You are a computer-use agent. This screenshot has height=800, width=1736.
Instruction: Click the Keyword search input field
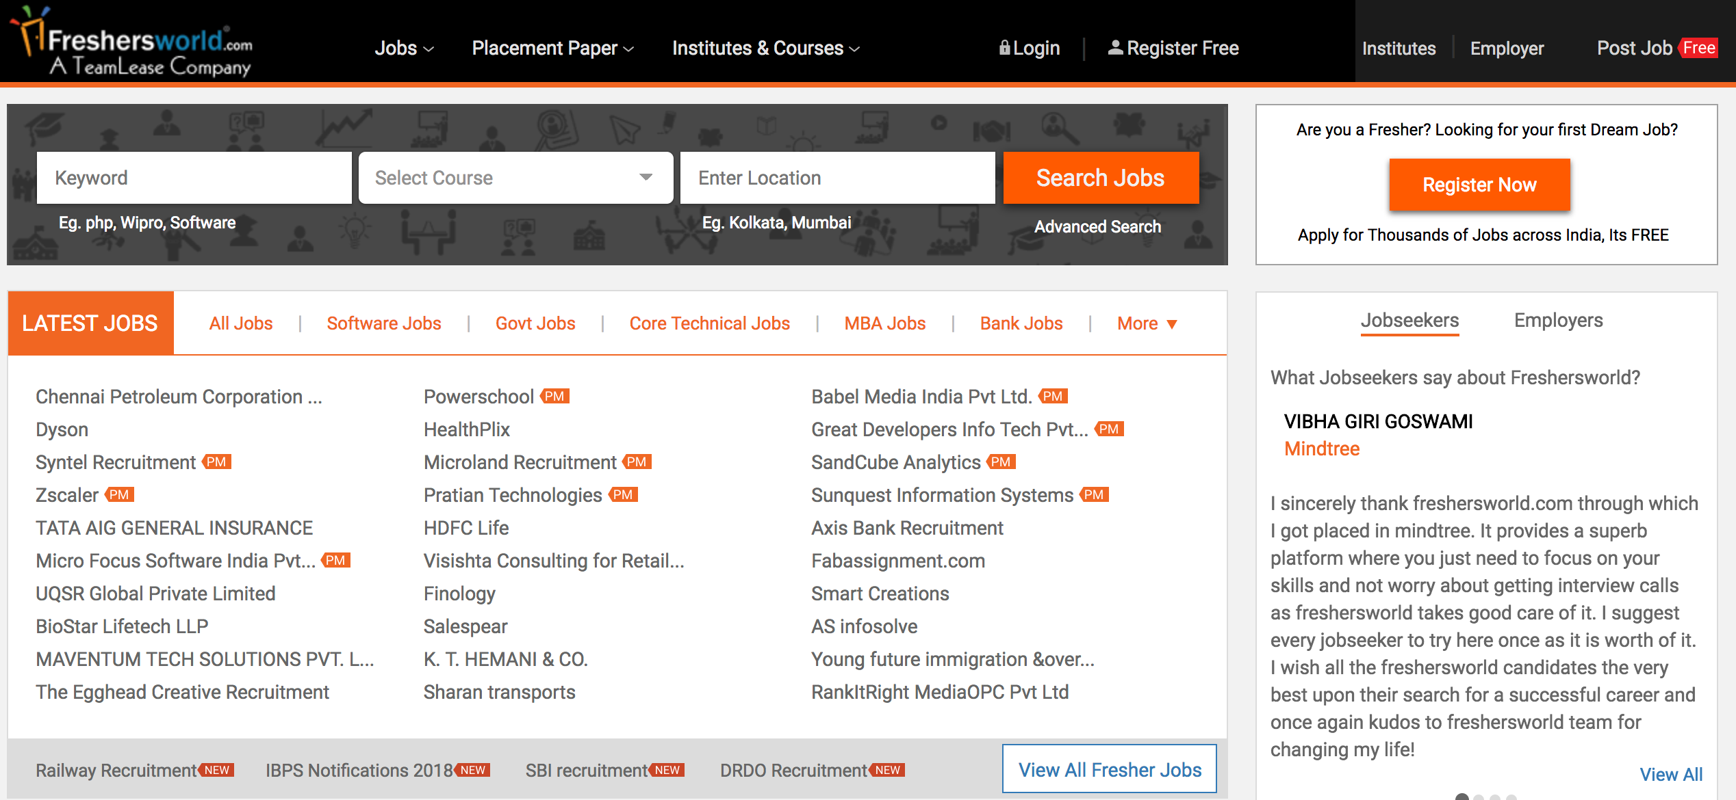194,178
